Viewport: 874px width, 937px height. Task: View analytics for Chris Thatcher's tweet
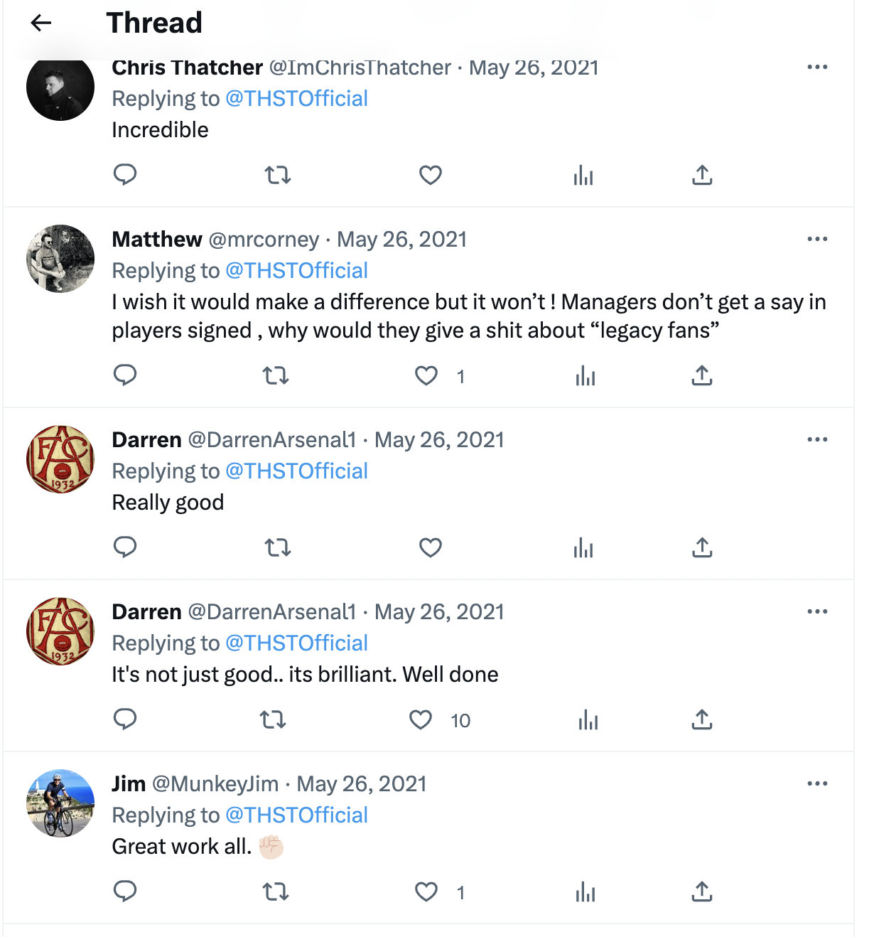pyautogui.click(x=583, y=175)
